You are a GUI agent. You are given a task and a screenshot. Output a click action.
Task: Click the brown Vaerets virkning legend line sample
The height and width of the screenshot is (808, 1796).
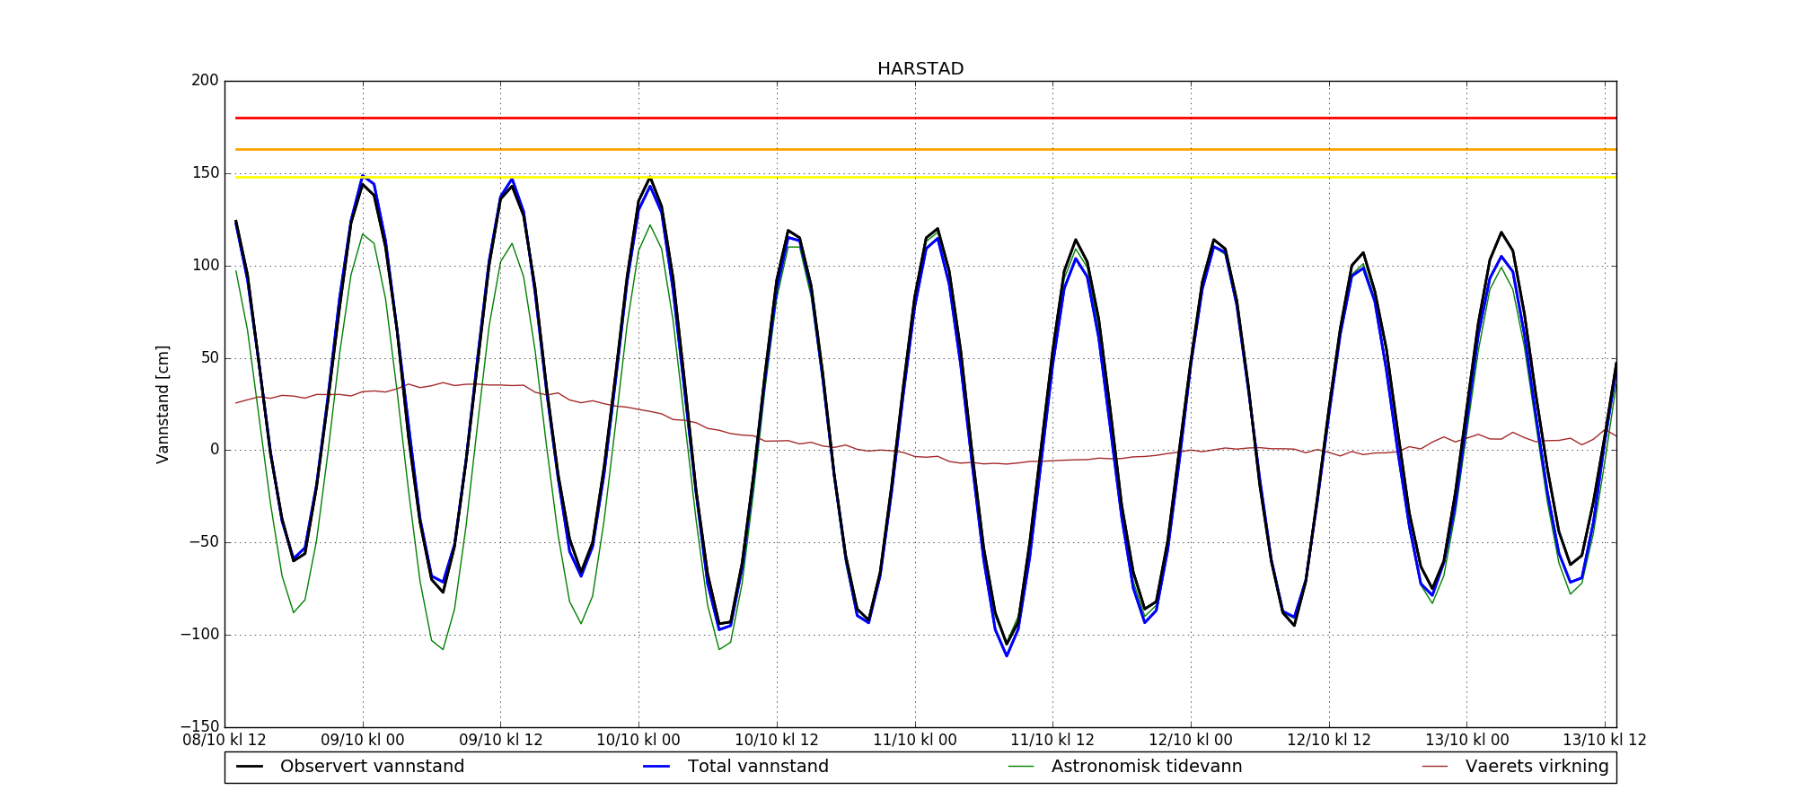click(x=1435, y=767)
